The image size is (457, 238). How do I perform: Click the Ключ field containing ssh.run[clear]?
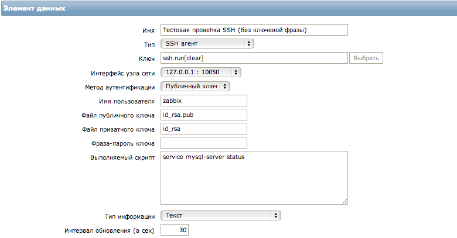tap(254, 58)
